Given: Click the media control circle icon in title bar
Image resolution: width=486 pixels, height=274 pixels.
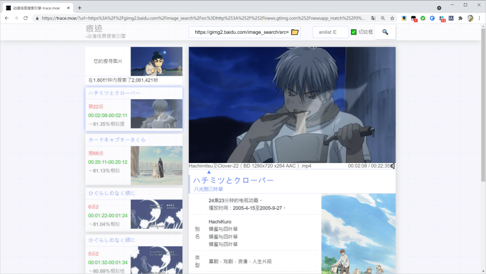Looking at the screenshot, I should 439,8.
